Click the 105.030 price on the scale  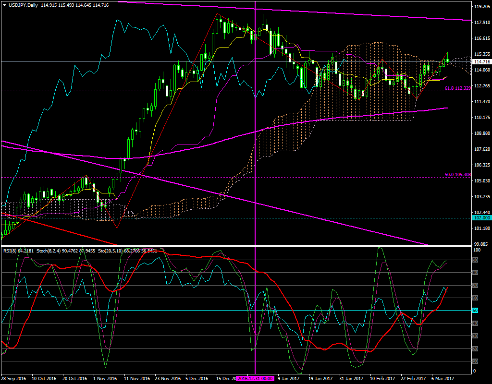pos(481,180)
